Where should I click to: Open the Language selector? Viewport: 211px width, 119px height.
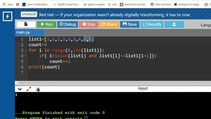tap(206, 25)
